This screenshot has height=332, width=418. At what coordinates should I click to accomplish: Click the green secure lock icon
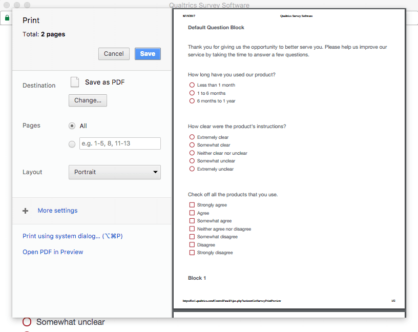point(7,17)
